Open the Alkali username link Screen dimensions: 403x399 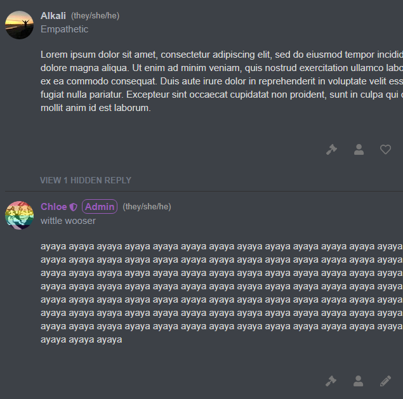pos(53,16)
